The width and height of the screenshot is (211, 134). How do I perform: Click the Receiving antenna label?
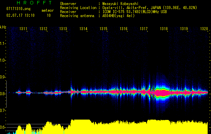click(x=77, y=16)
